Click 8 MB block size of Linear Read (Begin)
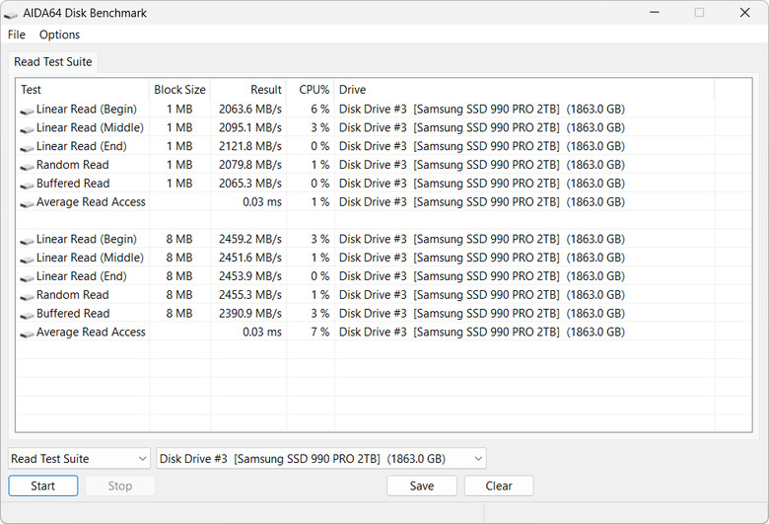The width and height of the screenshot is (769, 524). pos(179,239)
